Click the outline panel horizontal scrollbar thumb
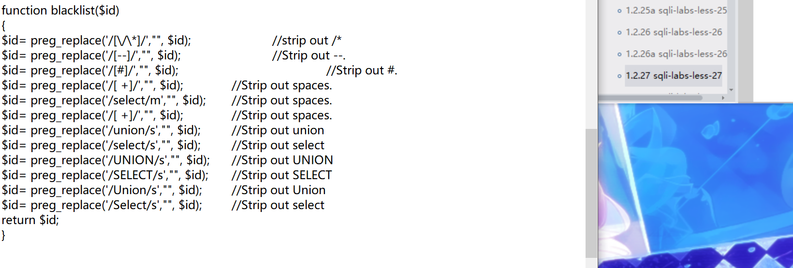 tap(650, 98)
